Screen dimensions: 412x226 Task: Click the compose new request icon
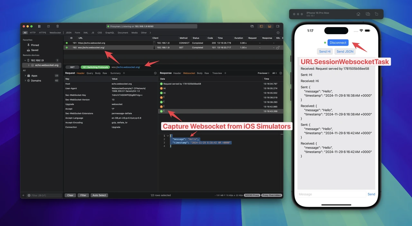pos(48,26)
